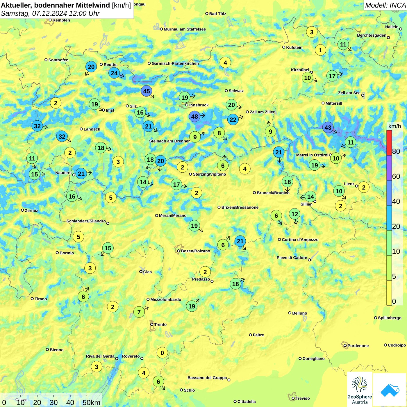Select the 3 km/h marker near Riva del Garda

(x=97, y=367)
